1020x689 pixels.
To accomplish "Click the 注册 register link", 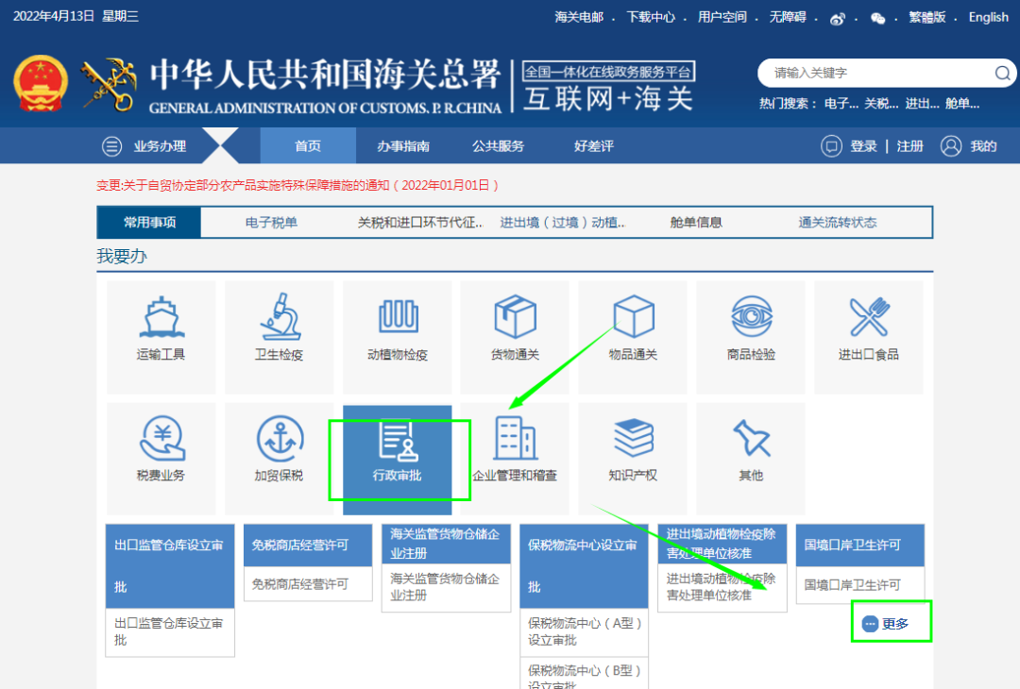I will tap(910, 146).
